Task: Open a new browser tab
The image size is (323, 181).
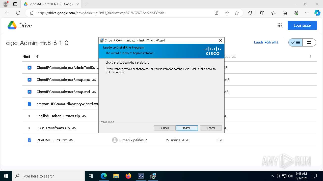Action: coord(86,4)
